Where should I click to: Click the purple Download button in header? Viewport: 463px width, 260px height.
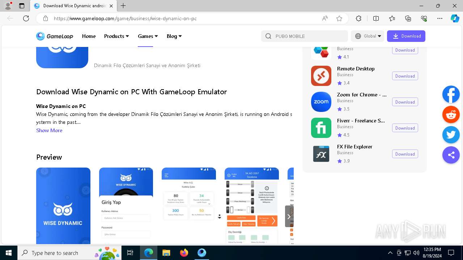406,36
